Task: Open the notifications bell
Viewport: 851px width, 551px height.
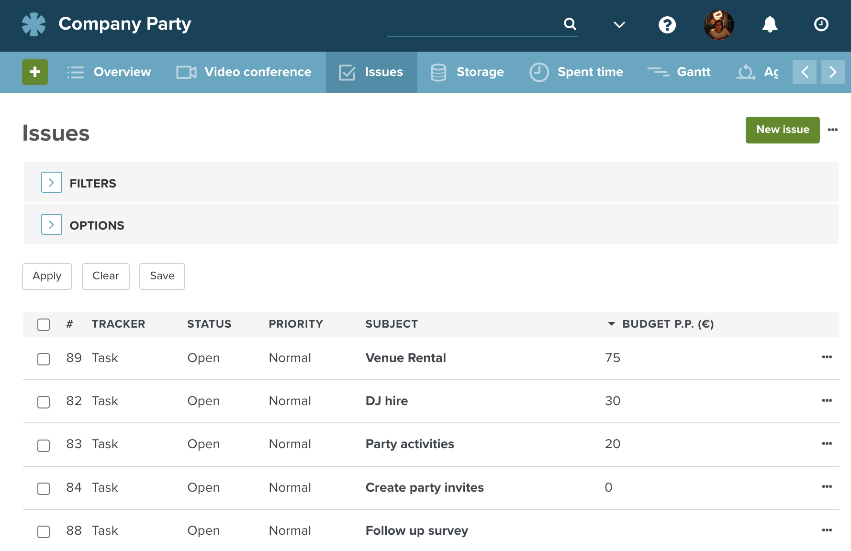Action: (770, 24)
